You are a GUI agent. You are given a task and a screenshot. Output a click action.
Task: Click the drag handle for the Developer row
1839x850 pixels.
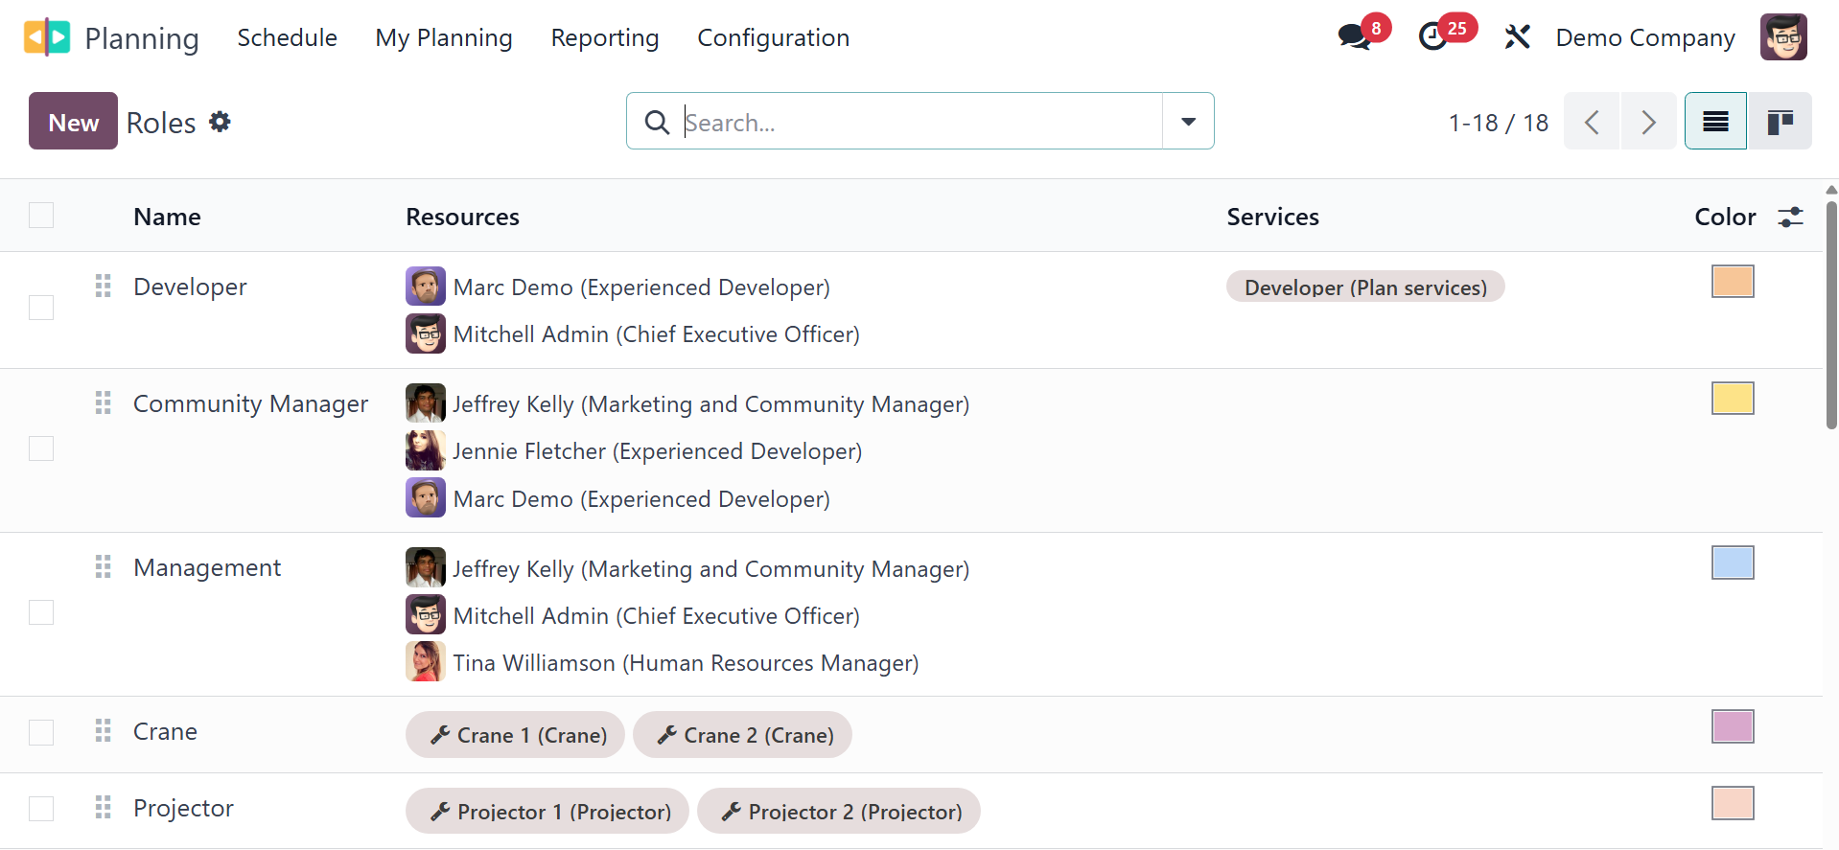pos(104,287)
